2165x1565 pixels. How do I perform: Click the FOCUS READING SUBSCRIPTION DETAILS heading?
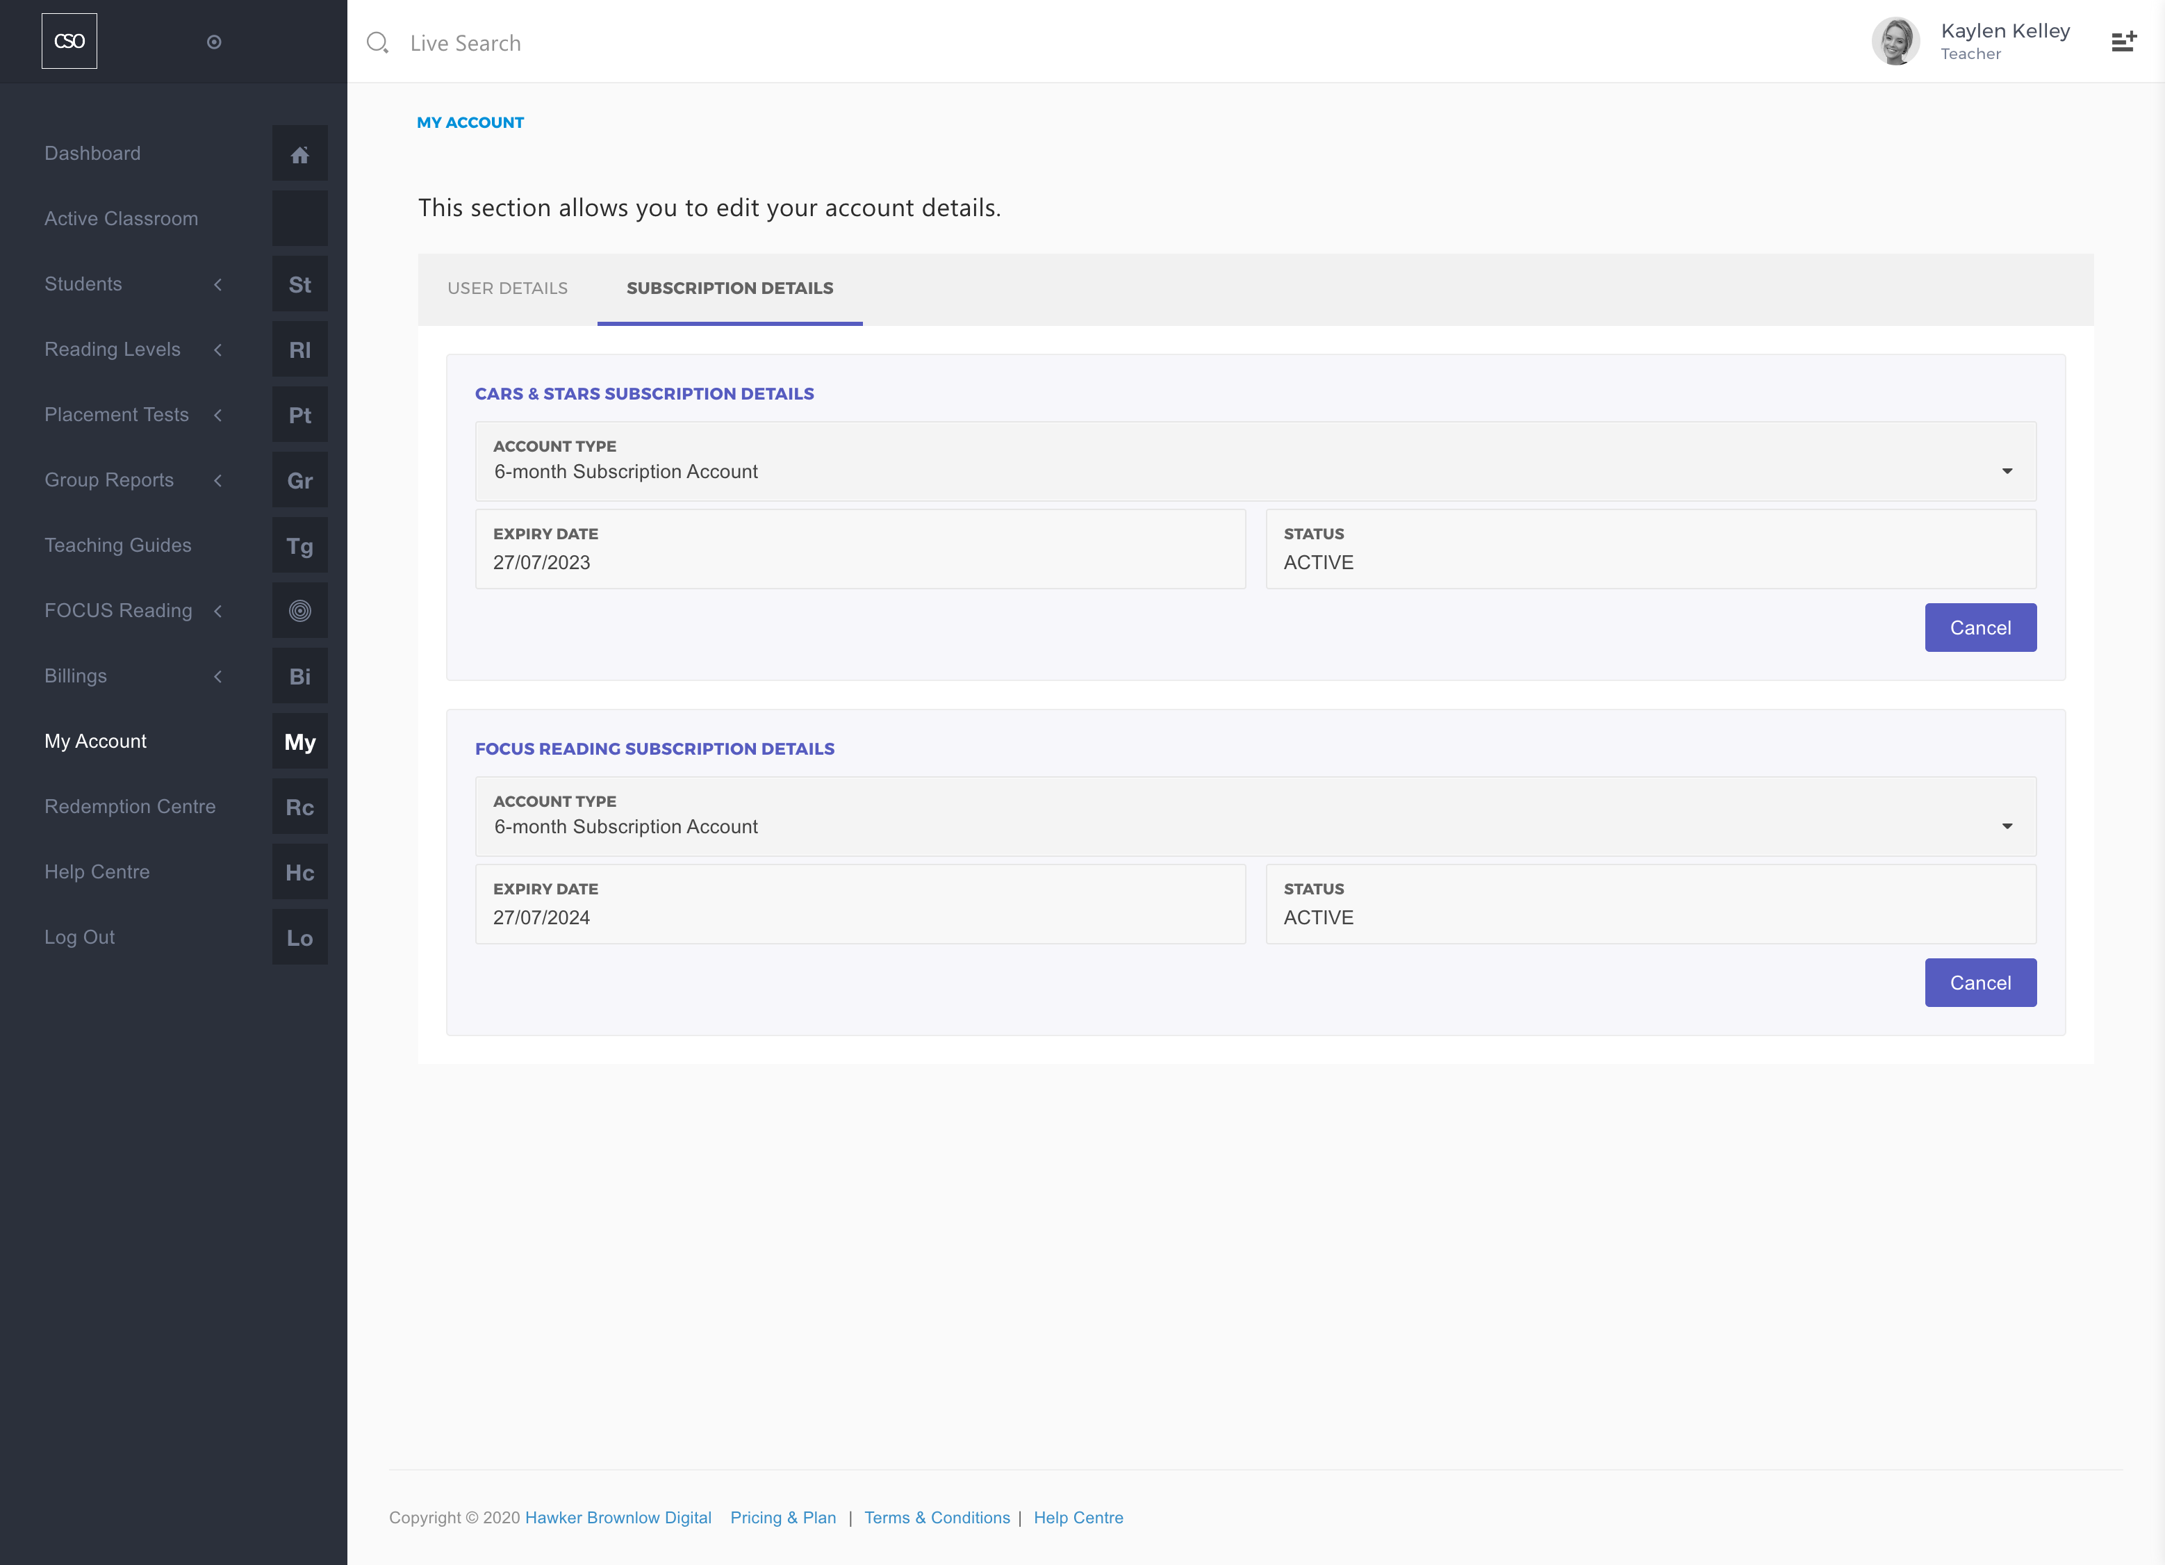click(x=655, y=748)
